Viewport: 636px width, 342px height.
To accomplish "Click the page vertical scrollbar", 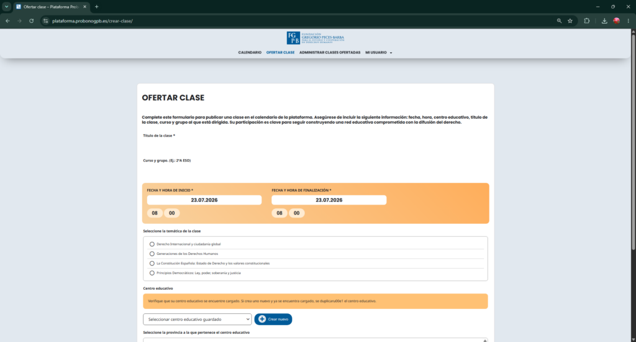I will [633, 142].
